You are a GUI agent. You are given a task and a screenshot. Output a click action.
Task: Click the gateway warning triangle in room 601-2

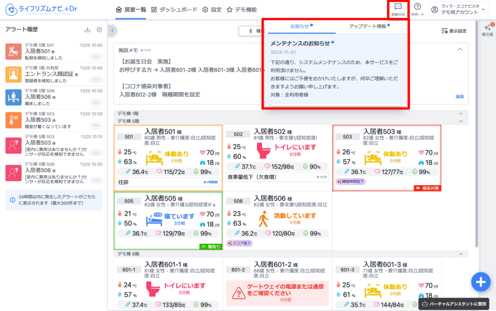[238, 293]
